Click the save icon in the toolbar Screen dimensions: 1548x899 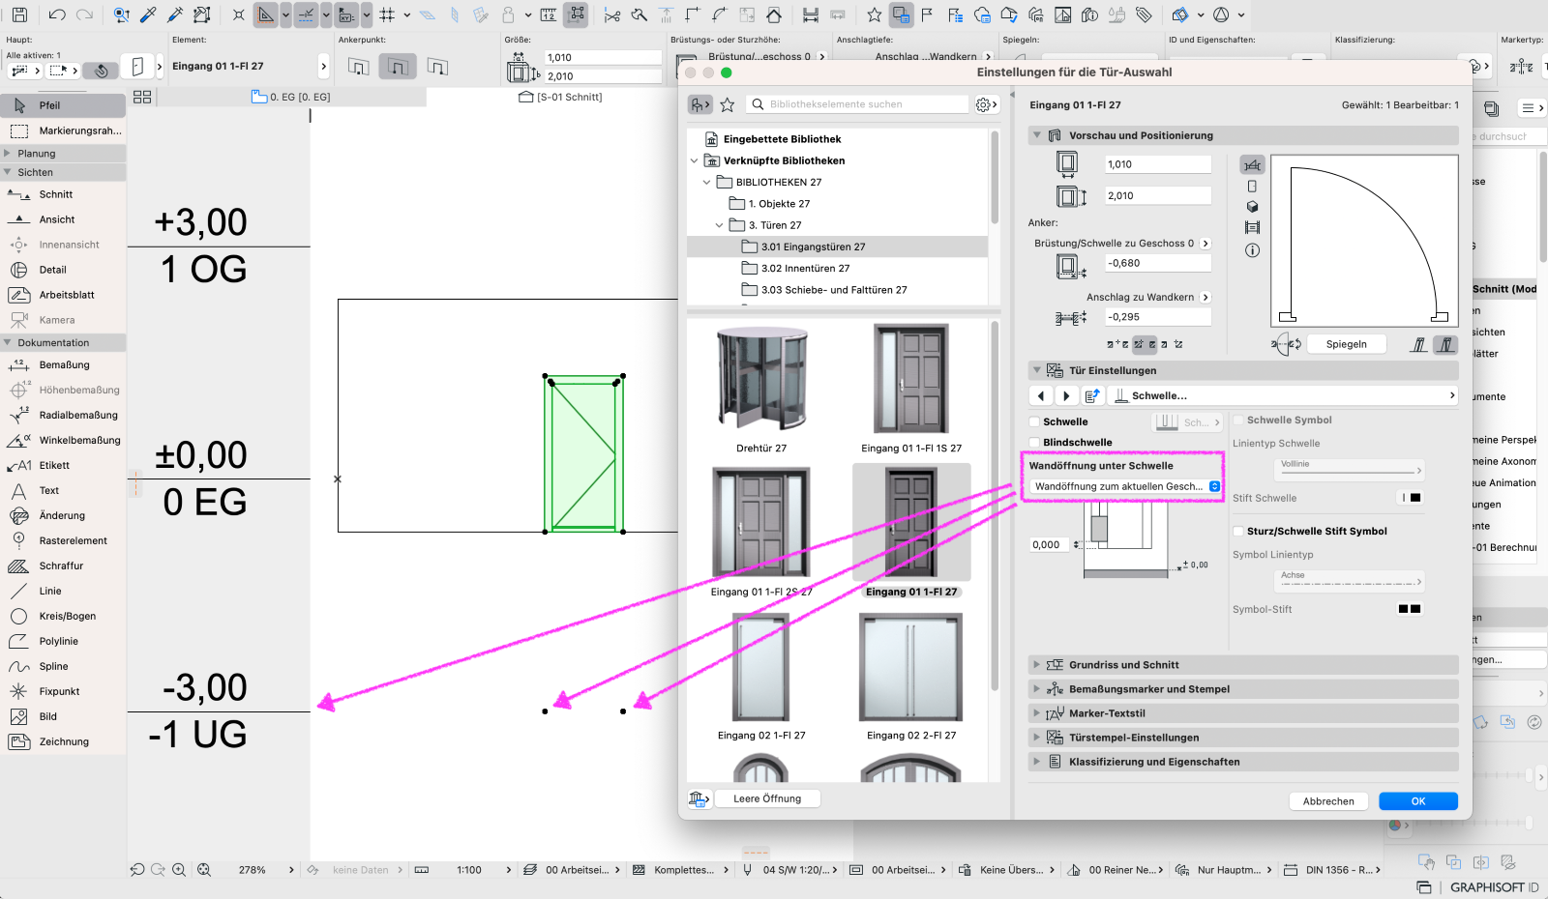click(x=19, y=14)
